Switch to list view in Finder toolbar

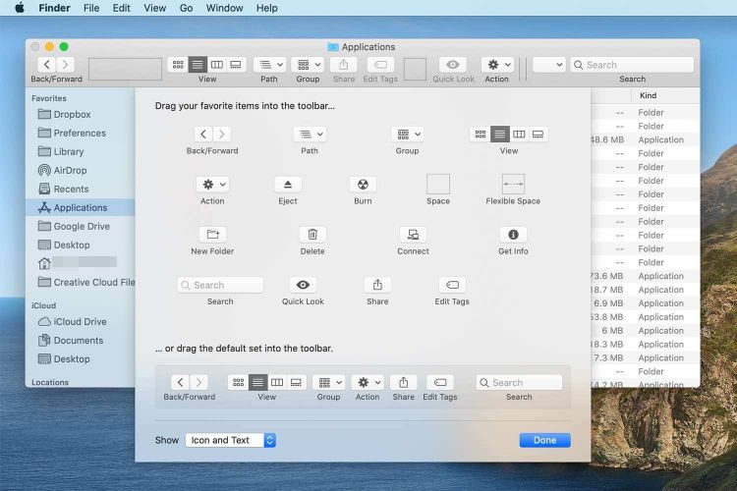tap(198, 65)
